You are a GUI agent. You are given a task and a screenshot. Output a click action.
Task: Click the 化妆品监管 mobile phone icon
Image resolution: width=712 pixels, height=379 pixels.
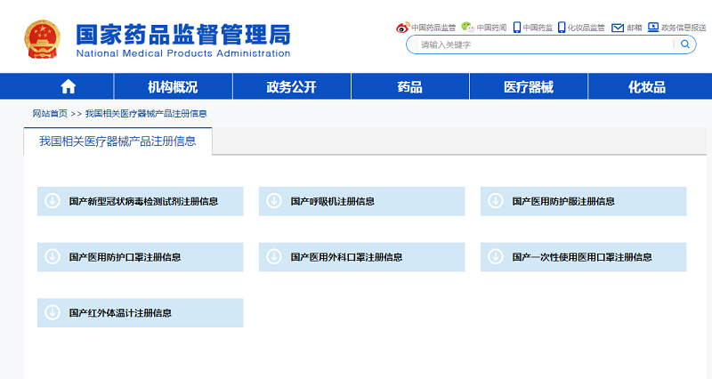[x=562, y=28]
